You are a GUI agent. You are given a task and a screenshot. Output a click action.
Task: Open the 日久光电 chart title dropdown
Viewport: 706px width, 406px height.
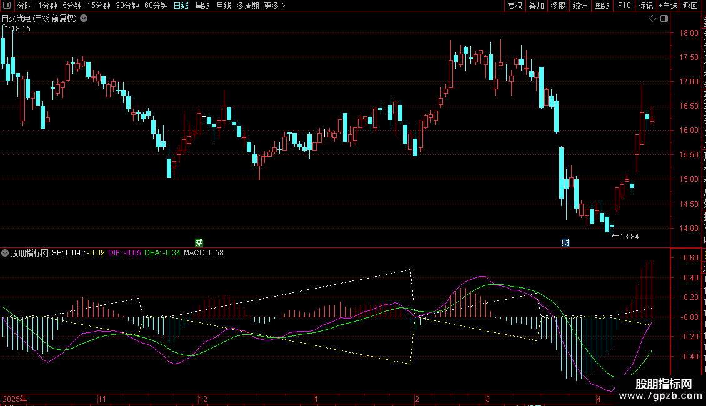[x=84, y=19]
